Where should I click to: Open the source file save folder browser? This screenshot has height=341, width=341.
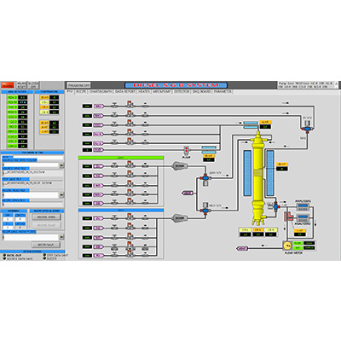click(61, 165)
